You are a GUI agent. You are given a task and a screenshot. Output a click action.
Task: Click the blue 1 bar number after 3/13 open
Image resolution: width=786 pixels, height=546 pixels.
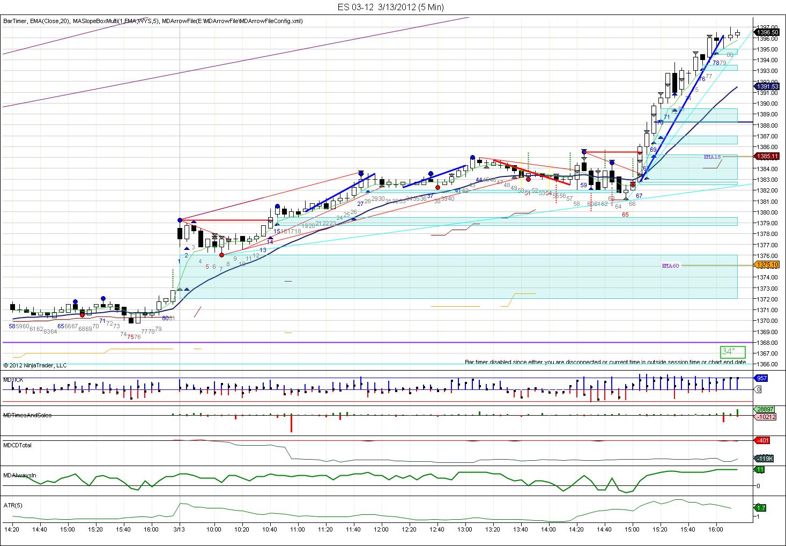click(x=179, y=261)
